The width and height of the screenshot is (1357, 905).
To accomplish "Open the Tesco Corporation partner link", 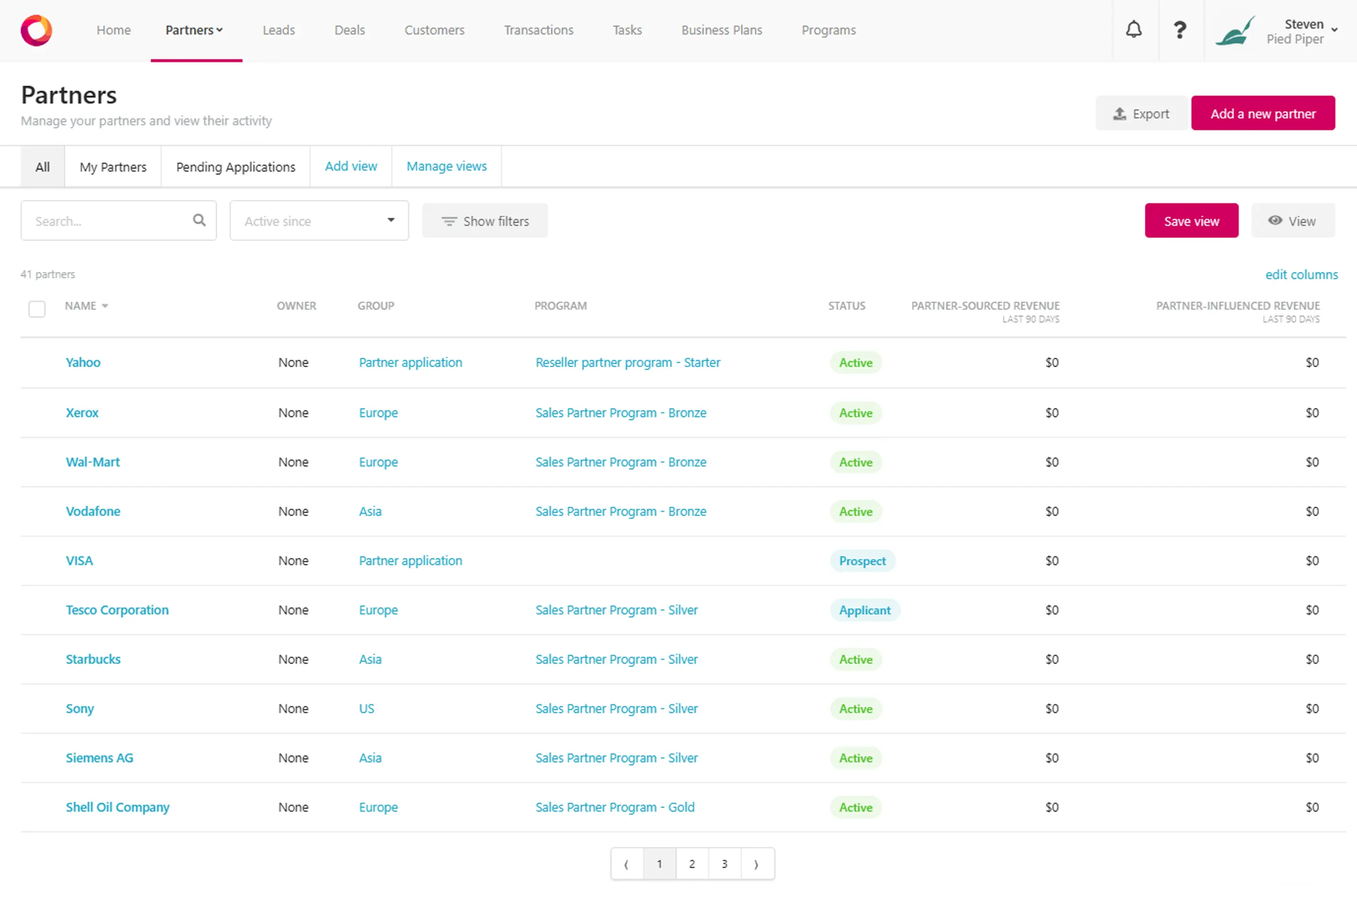I will point(117,610).
